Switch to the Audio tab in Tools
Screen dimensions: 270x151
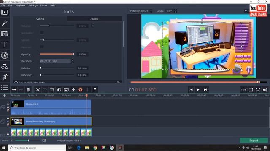(x=94, y=19)
